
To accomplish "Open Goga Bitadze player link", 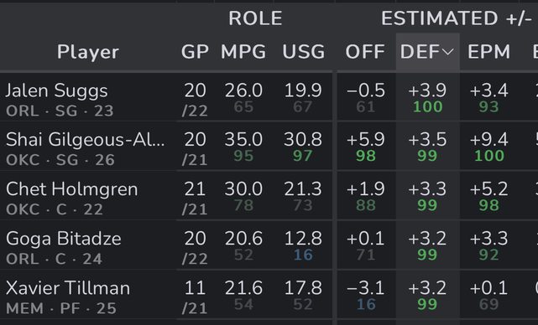I will [64, 239].
